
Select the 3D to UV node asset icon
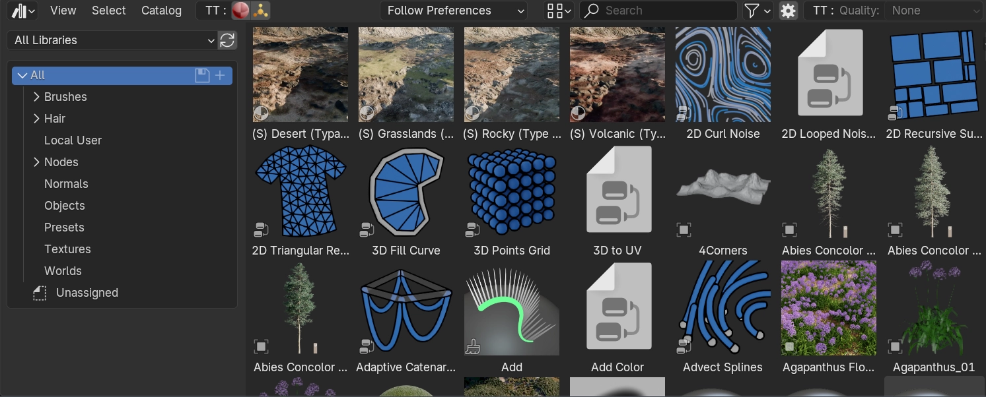617,191
